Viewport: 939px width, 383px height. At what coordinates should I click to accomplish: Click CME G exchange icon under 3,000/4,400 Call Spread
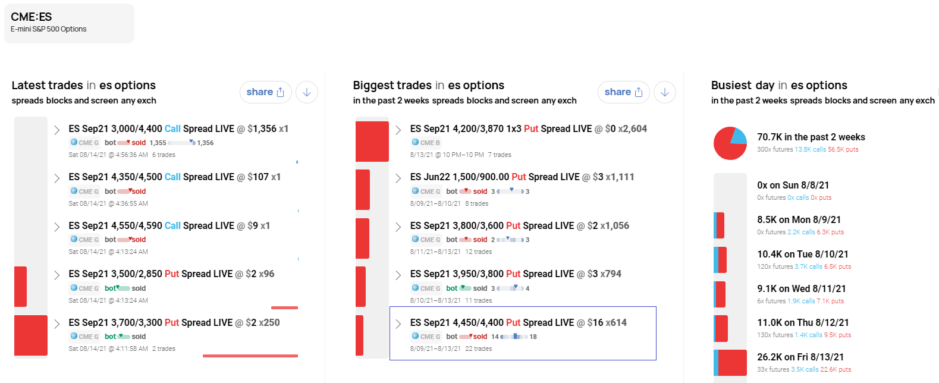click(84, 143)
